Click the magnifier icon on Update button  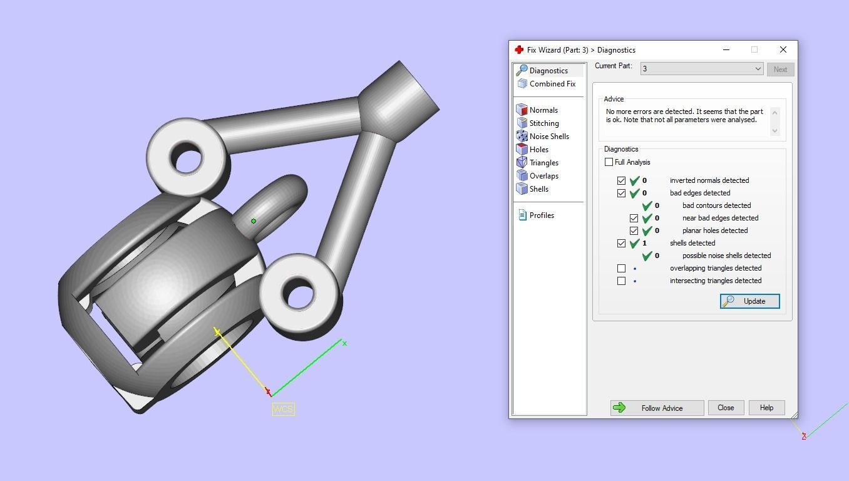click(728, 301)
